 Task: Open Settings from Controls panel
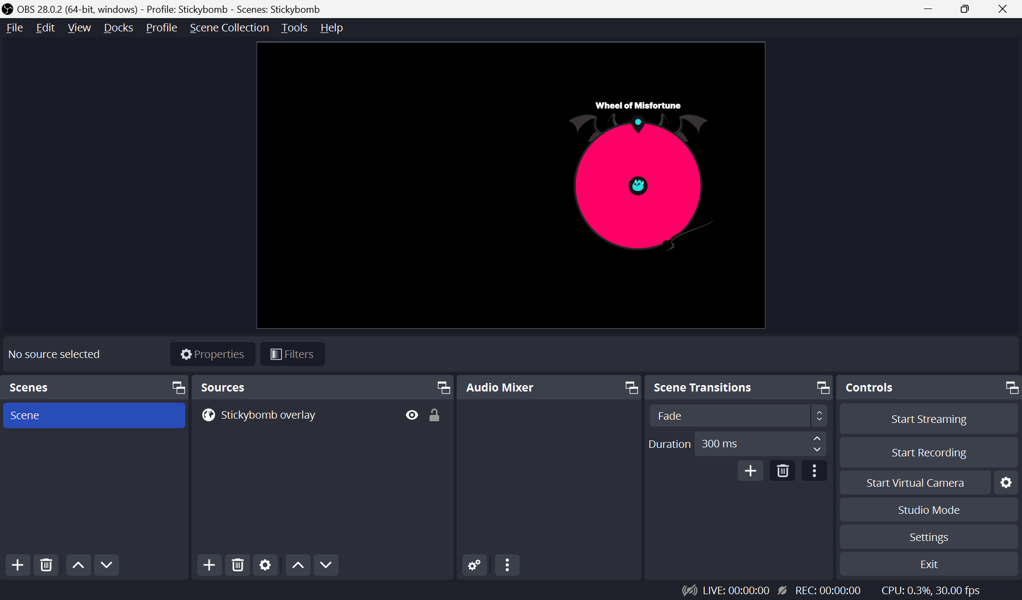[x=929, y=537]
